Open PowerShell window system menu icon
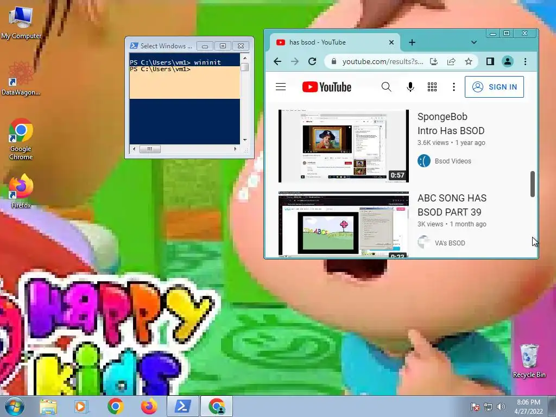This screenshot has height=417, width=556. 134,46
